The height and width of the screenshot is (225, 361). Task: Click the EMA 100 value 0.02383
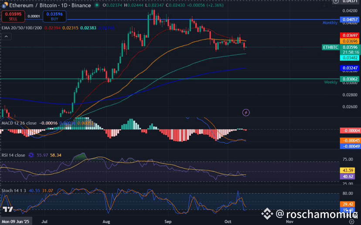pyautogui.click(x=88, y=28)
